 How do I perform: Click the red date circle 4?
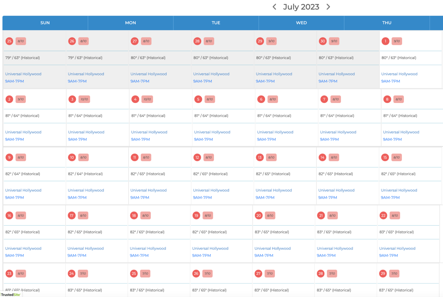(135, 99)
